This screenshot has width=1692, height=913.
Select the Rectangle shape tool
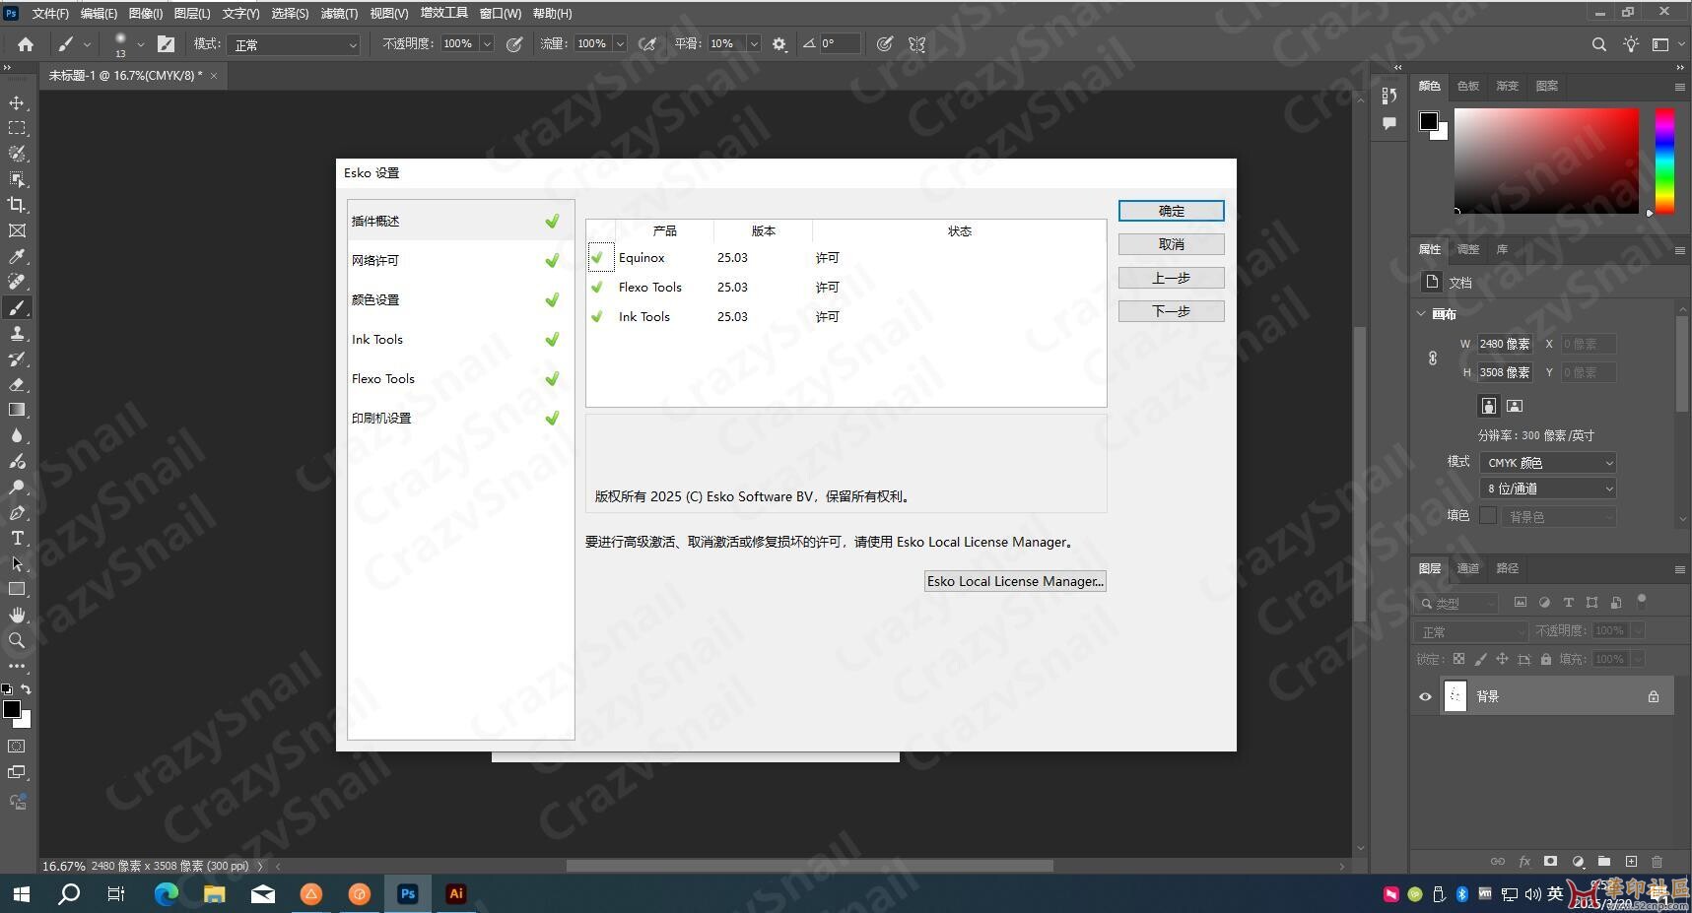(x=17, y=589)
